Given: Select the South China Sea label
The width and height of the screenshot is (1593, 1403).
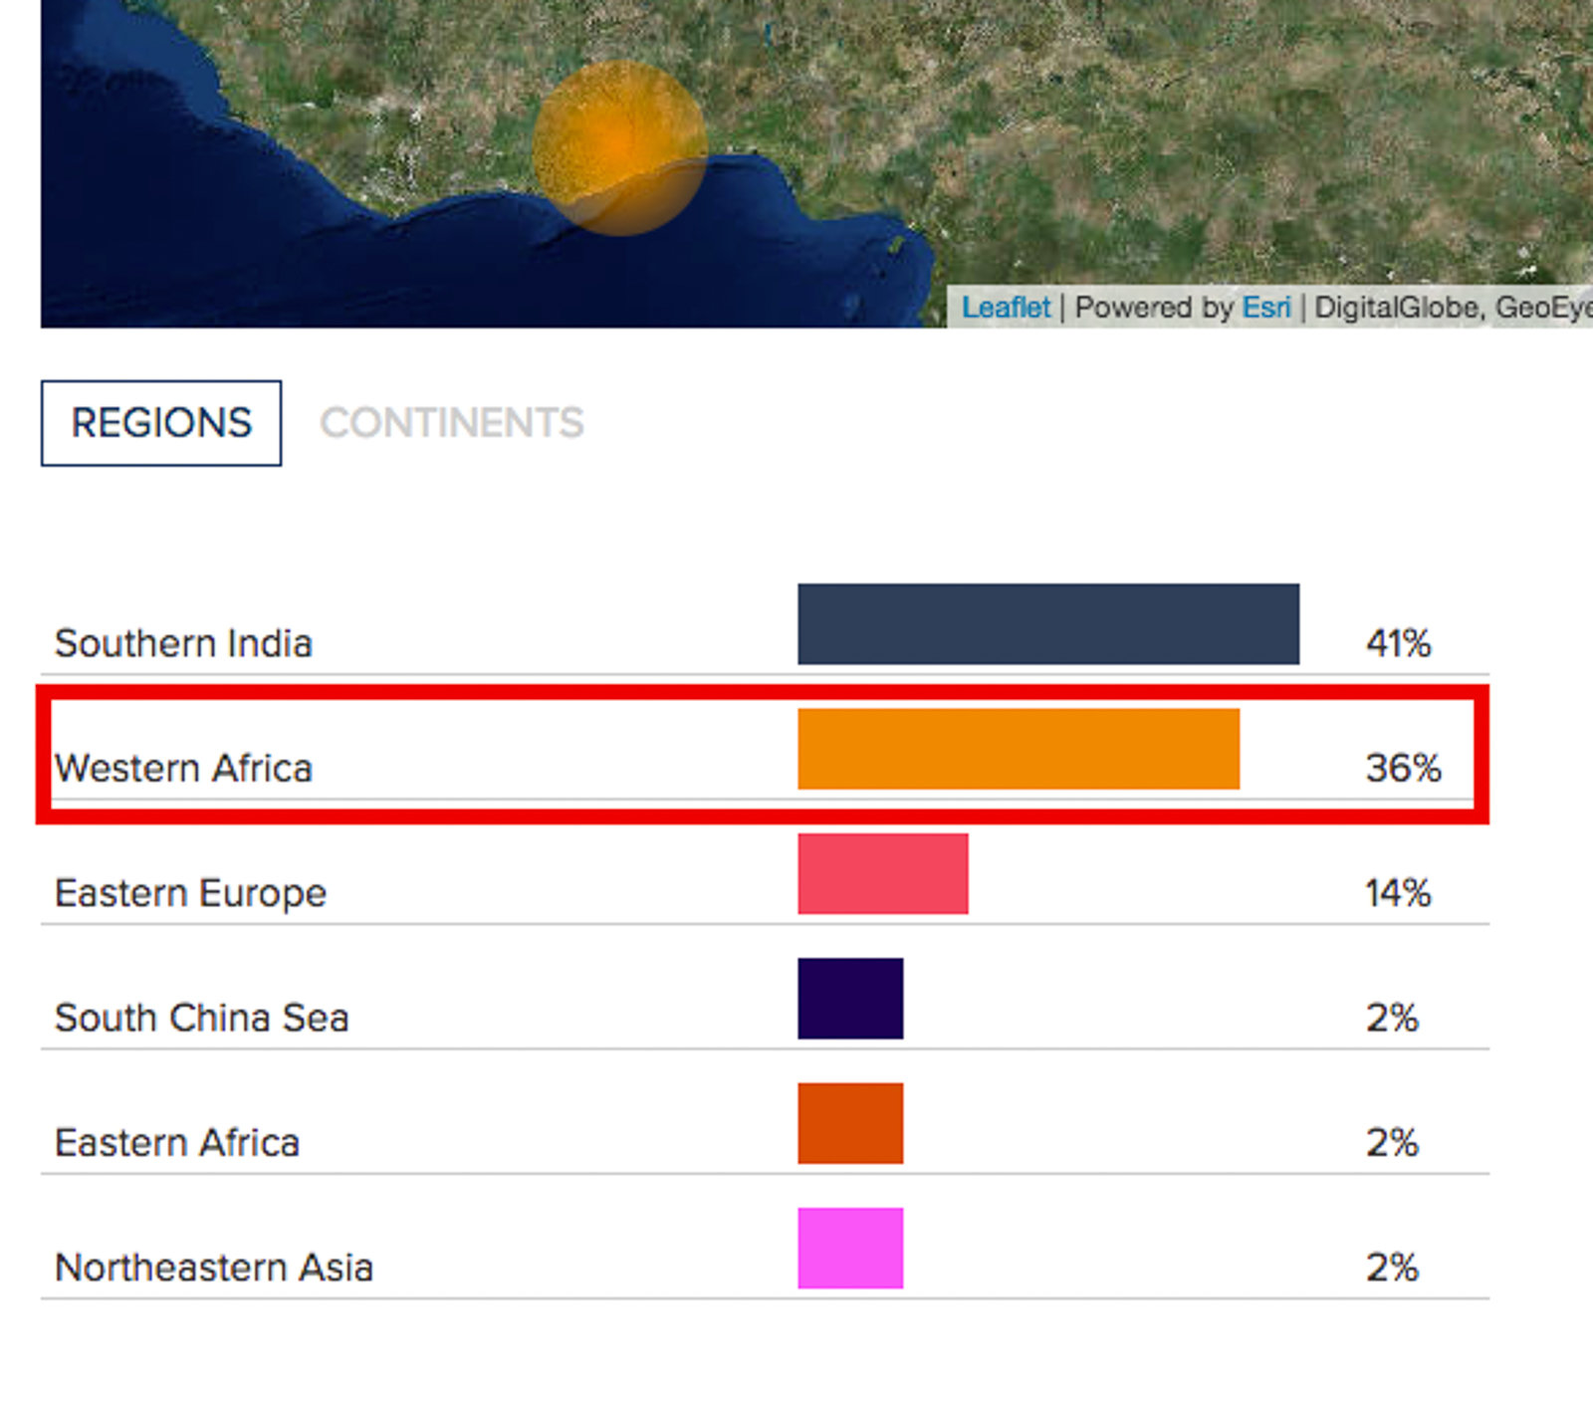Looking at the screenshot, I should (201, 1018).
